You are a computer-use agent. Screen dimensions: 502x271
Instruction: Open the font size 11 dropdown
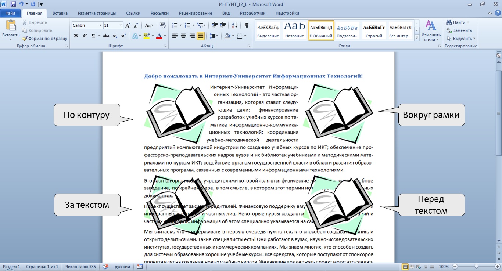[x=121, y=25]
